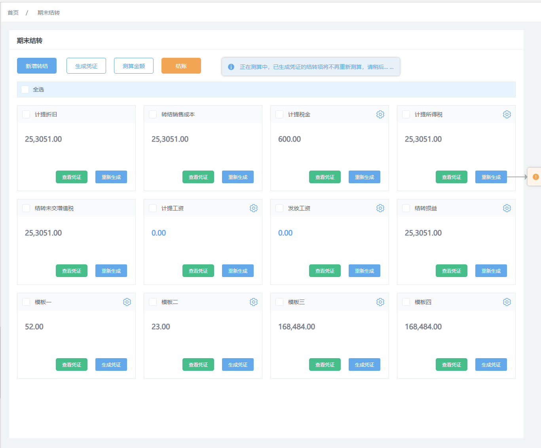
Task: View voucher for 计提工资
Action: [x=198, y=271]
